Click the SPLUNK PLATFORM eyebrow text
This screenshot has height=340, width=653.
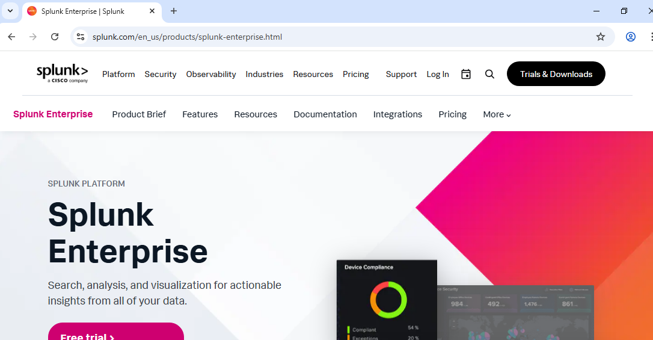coord(86,184)
